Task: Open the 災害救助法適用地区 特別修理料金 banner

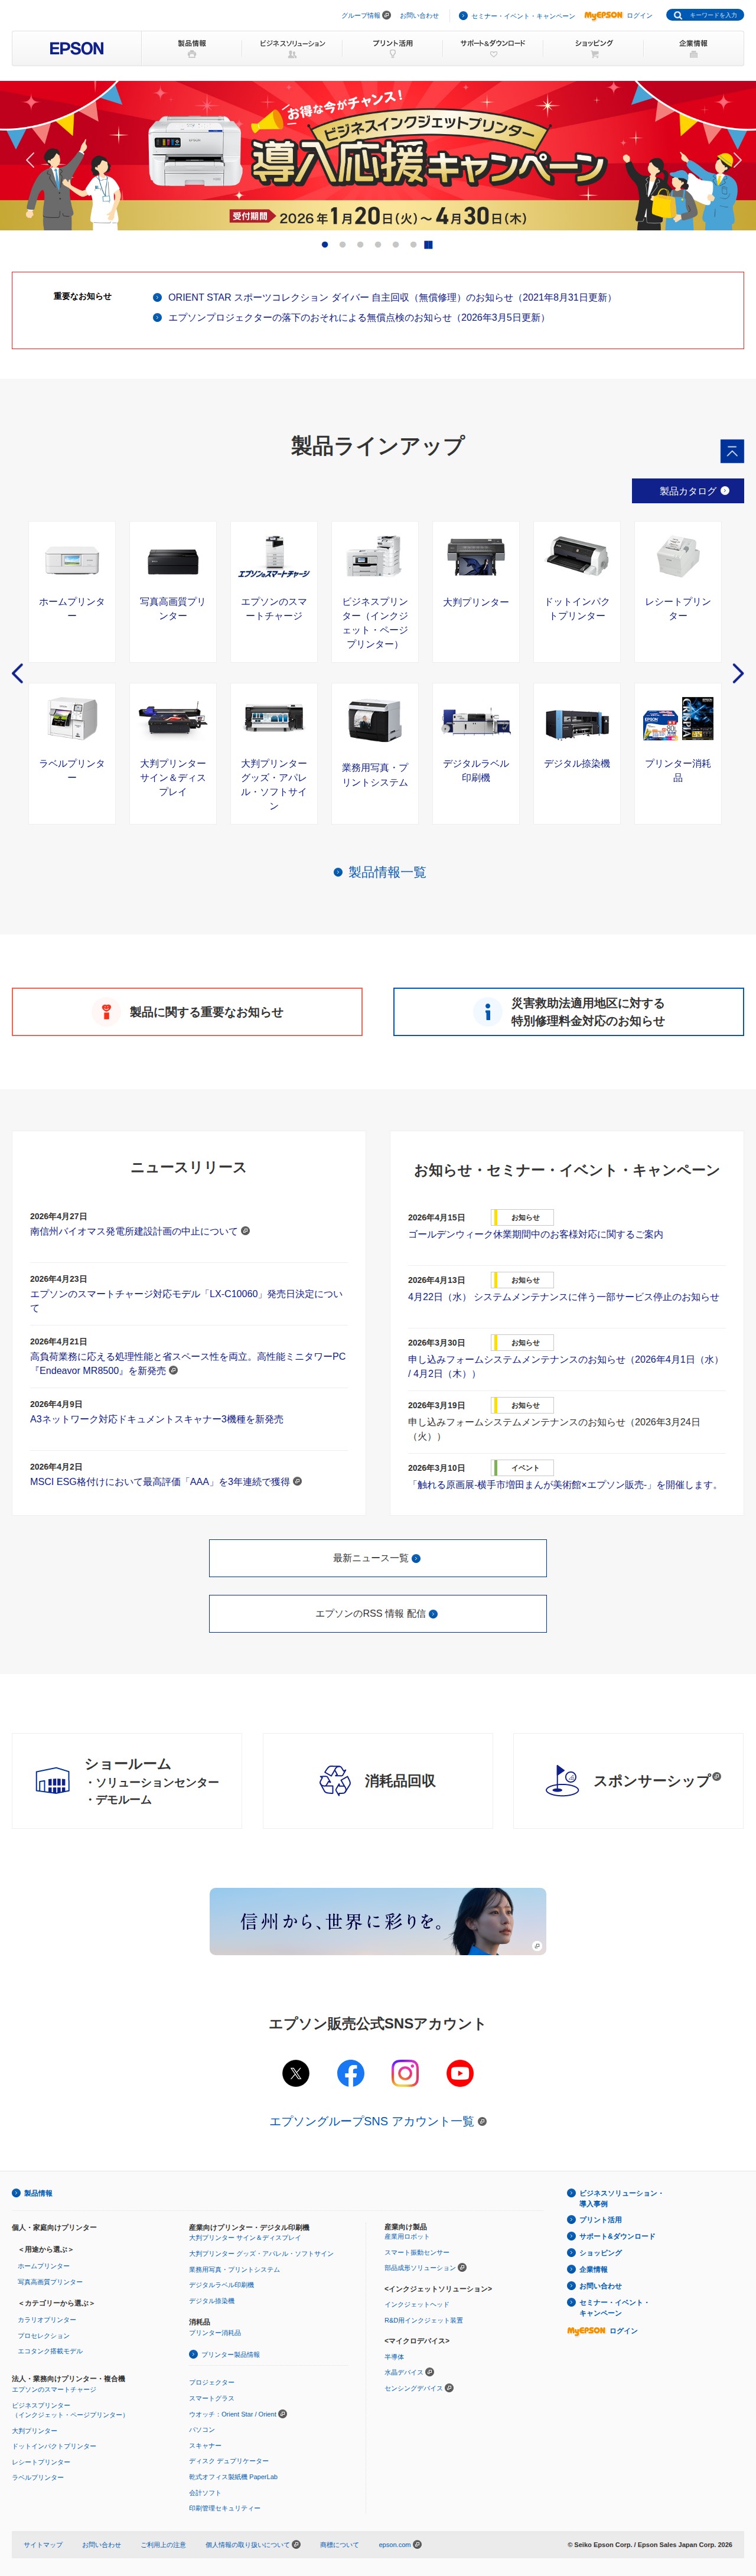Action: pos(568,1012)
